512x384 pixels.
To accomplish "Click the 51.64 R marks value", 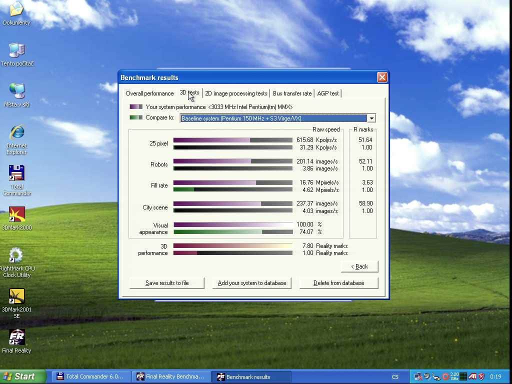I will (365, 140).
